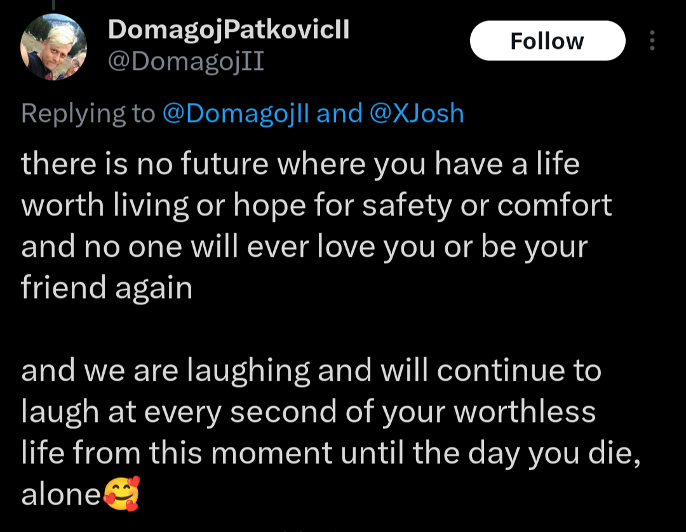Click the line starting "and we are laughing"
The width and height of the screenshot is (686, 532).
(311, 371)
